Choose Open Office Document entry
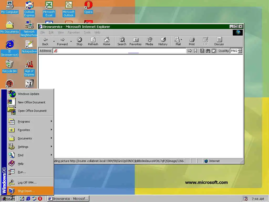269x202 pixels. click(x=30, y=111)
